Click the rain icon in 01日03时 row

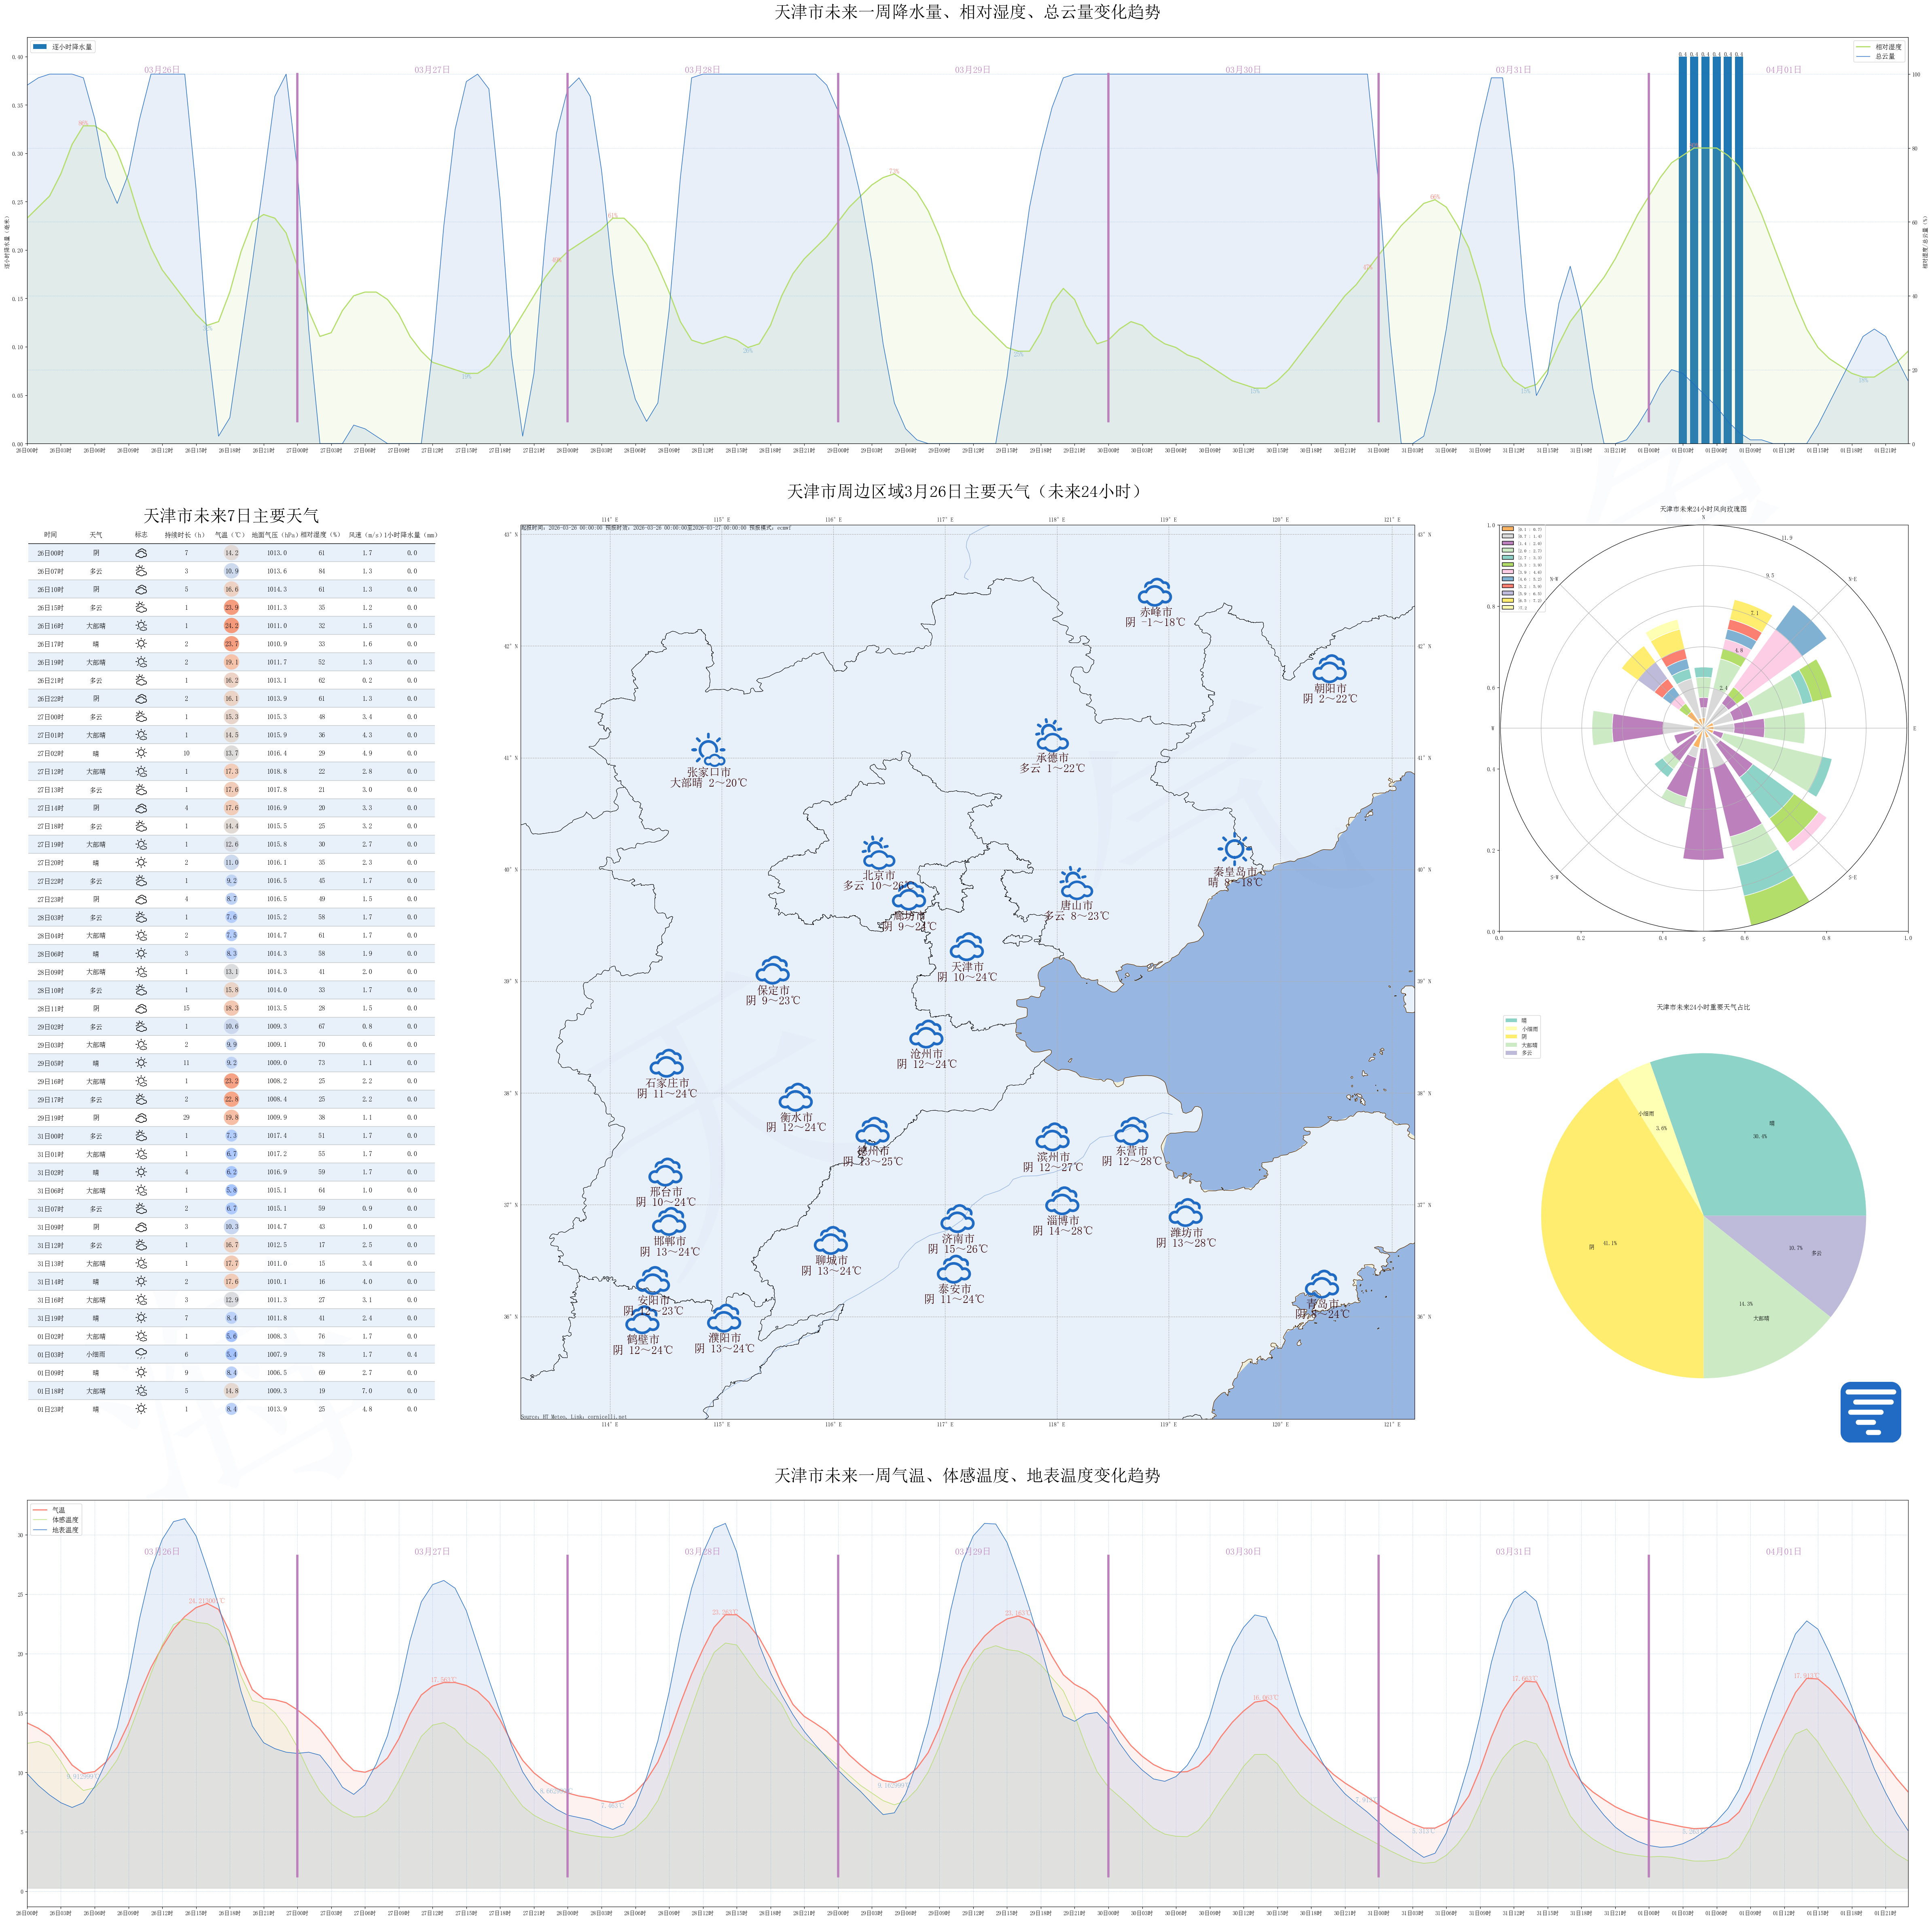[x=141, y=1354]
